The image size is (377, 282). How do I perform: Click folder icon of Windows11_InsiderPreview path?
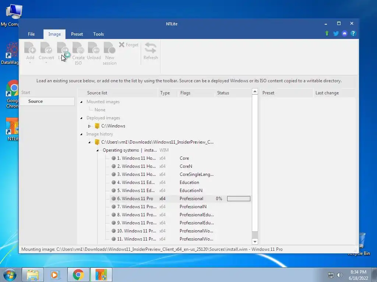tap(97, 142)
